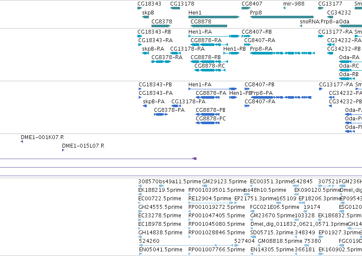Select the CG8878 gene bar

click(209, 26)
